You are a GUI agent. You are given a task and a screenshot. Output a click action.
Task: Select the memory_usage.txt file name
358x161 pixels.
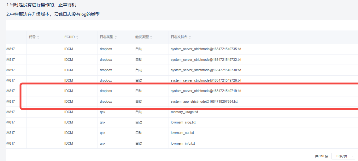pyautogui.click(x=185, y=112)
